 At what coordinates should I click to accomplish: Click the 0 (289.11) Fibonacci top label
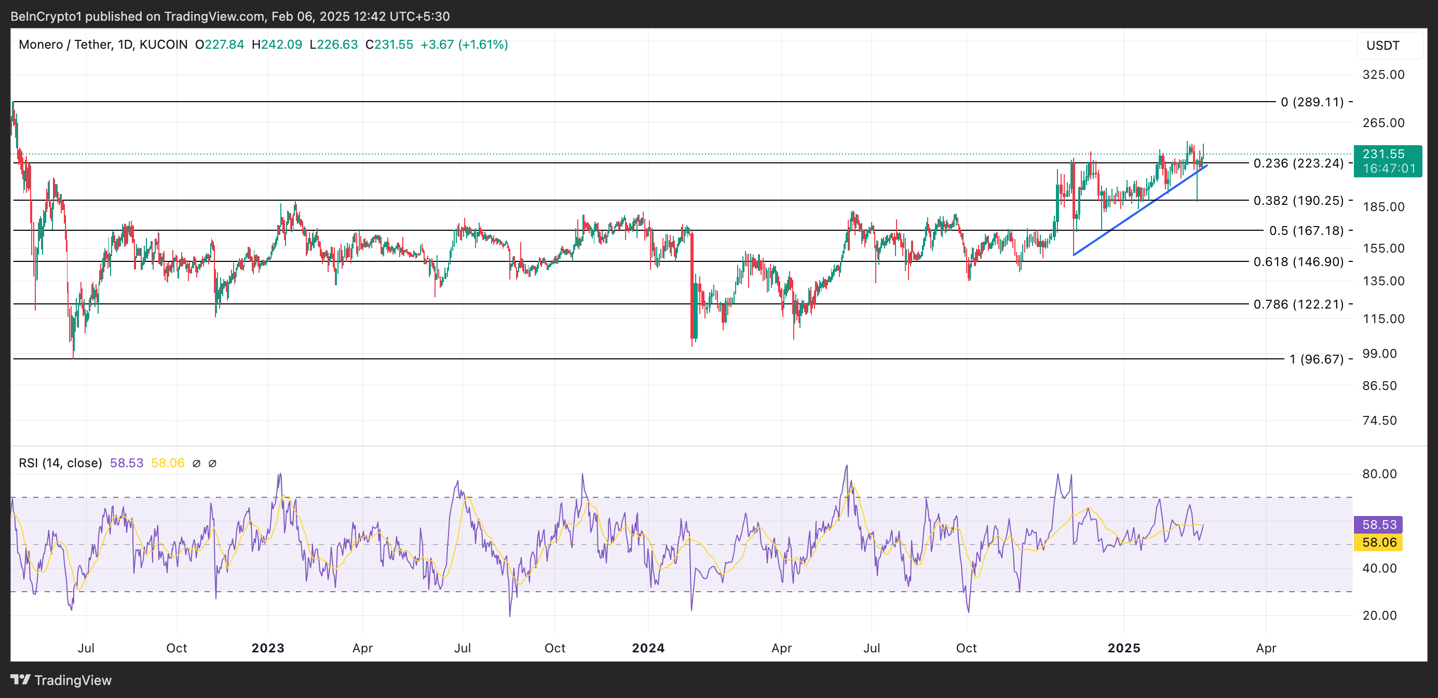(x=1312, y=102)
